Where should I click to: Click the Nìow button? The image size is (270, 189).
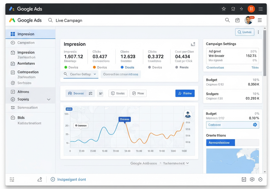coord(138,93)
